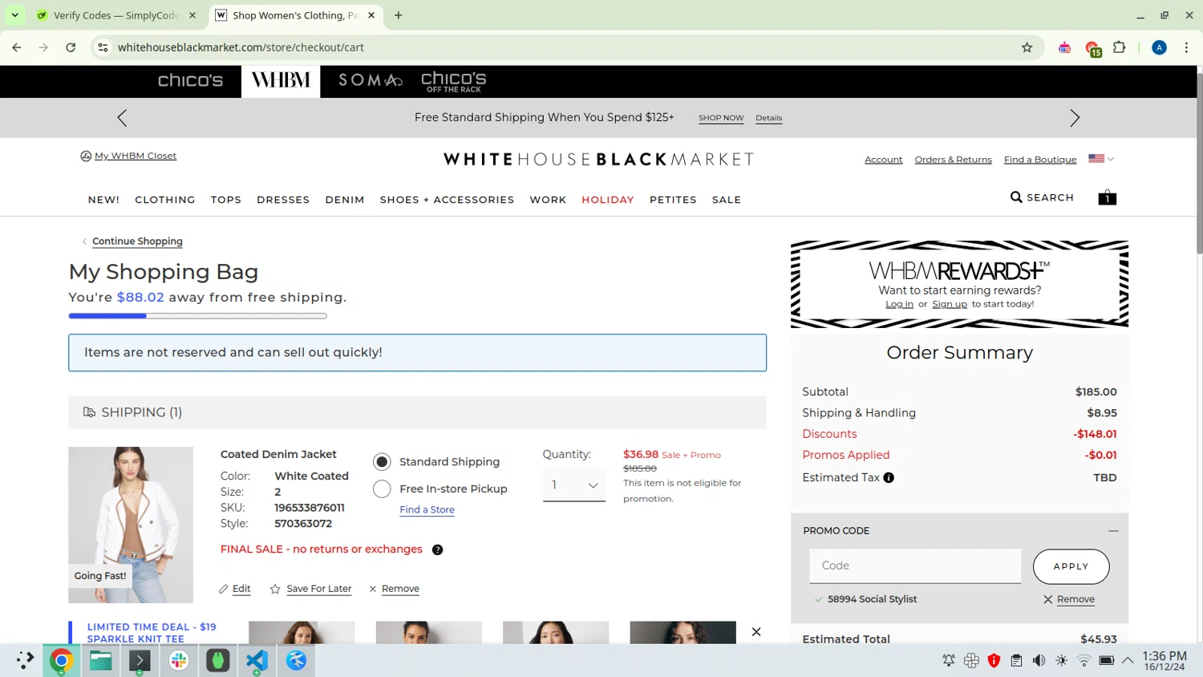Open the browser extensions puzzle icon
This screenshot has height=677, width=1203.
point(1120,47)
